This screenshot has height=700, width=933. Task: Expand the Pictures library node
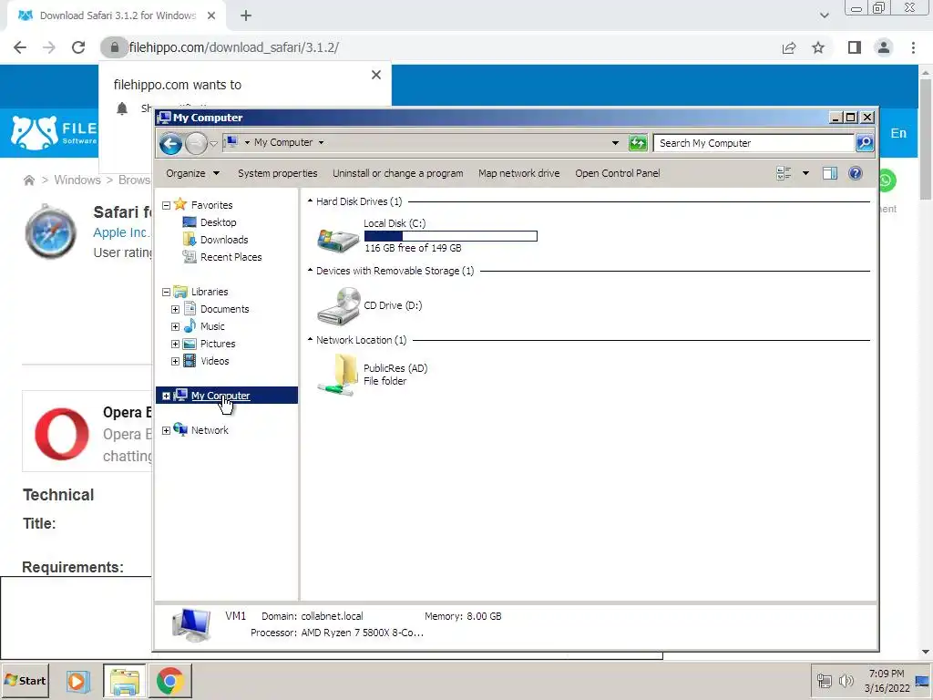click(175, 344)
